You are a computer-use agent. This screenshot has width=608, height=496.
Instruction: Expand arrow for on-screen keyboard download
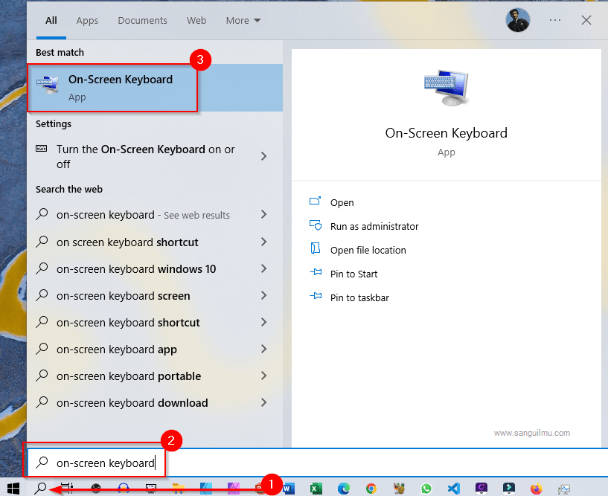click(x=264, y=402)
